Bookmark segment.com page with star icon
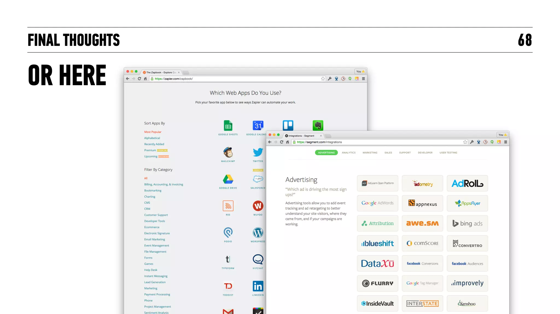560x314 pixels. point(465,142)
